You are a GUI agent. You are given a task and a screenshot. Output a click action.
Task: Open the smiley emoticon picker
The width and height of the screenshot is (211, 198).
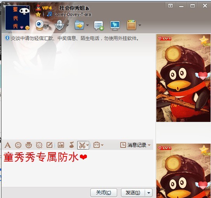[18, 145]
